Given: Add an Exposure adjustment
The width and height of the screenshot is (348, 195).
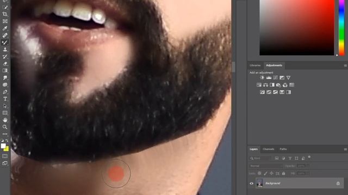Looking at the screenshot, I should (x=282, y=77).
